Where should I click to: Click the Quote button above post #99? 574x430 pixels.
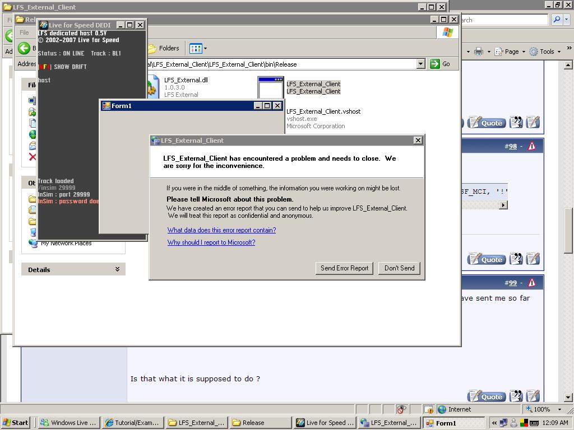[487, 260]
